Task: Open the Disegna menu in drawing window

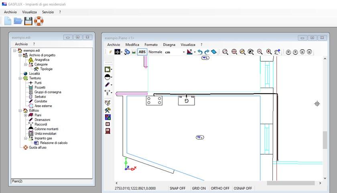Action: tap(169, 44)
